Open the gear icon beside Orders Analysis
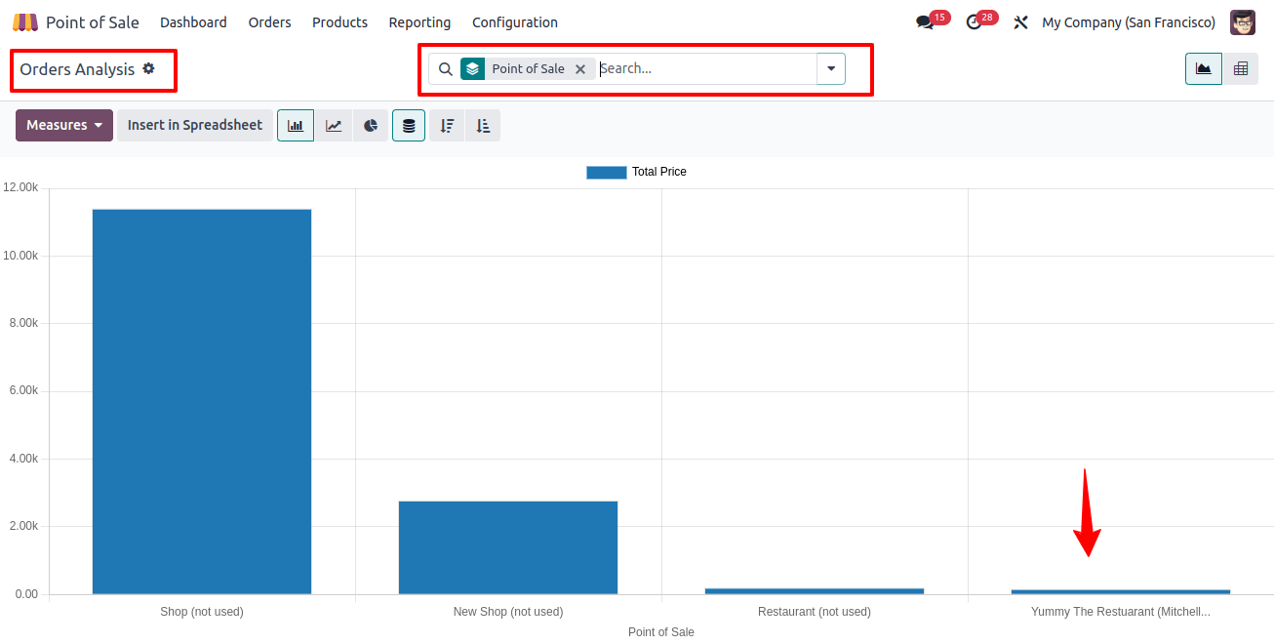Screen dimensions: 1274x644 point(148,68)
